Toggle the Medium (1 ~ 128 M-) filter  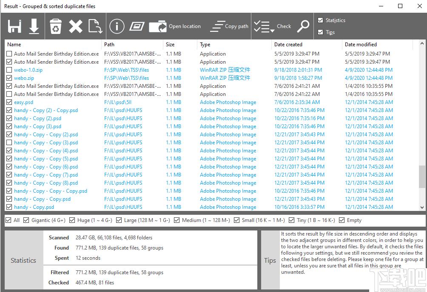[x=177, y=220]
